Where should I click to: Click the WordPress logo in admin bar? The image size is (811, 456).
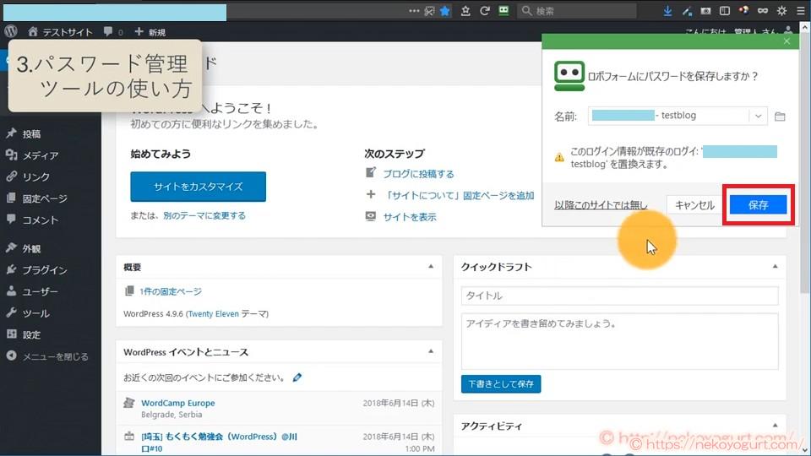point(10,31)
